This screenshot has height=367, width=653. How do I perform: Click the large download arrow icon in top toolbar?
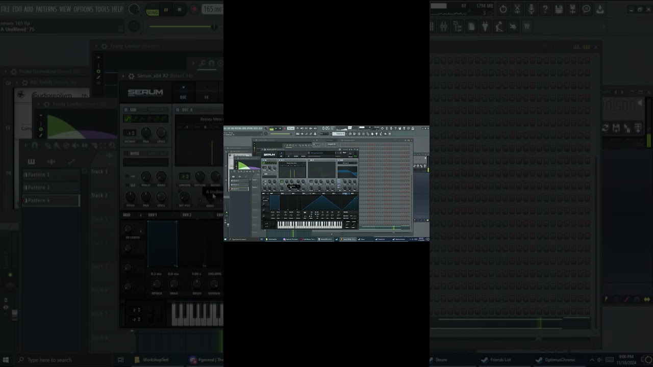click(x=600, y=9)
